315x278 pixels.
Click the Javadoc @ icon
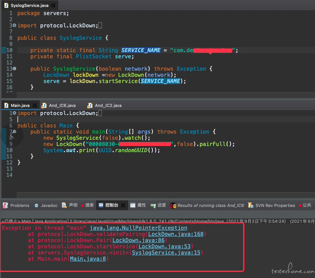pos(36,205)
